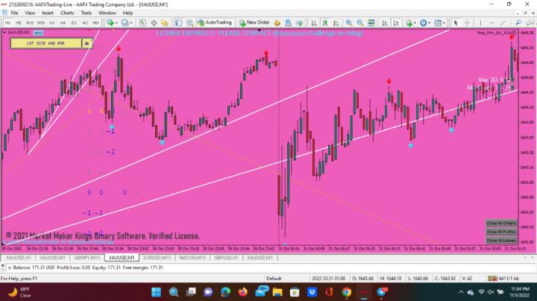This screenshot has width=537, height=301.
Task: Open the Periods clock icon
Action: tap(424, 23)
